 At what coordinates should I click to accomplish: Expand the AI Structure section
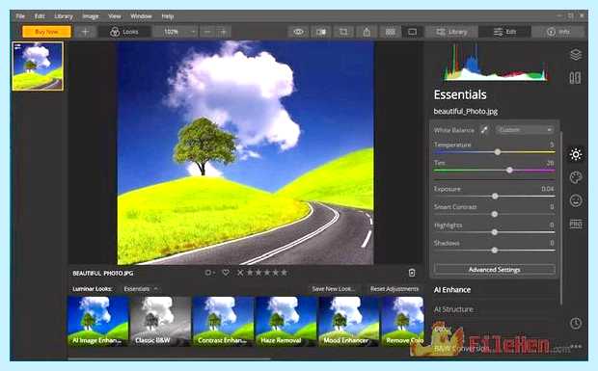coord(453,309)
